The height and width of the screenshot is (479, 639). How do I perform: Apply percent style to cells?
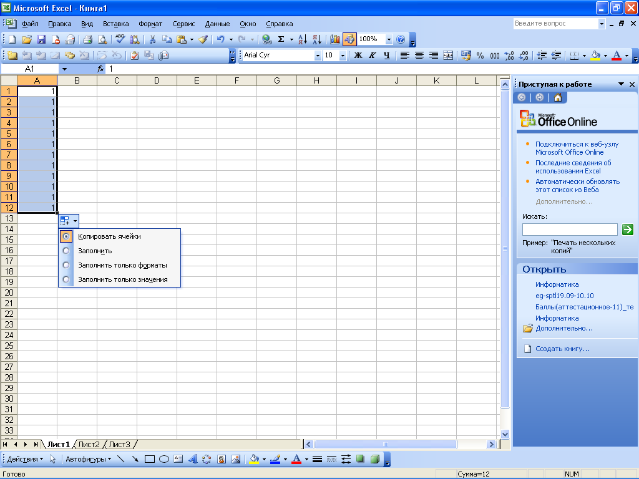(x=480, y=56)
